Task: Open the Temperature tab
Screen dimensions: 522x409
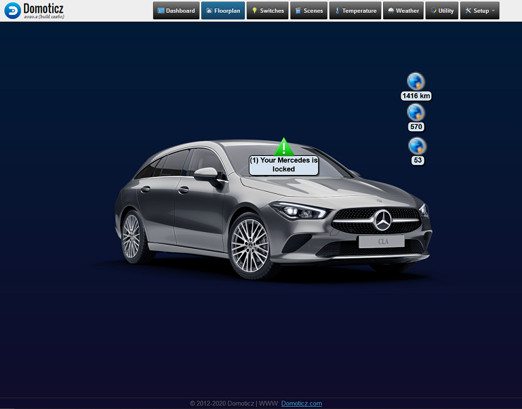Action: [x=356, y=11]
